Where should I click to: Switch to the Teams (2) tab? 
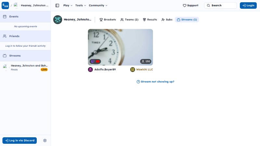coord(129,19)
